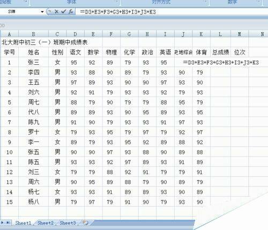Click the name cell 杨八
This screenshot has width=268, height=230.
pos(33,202)
